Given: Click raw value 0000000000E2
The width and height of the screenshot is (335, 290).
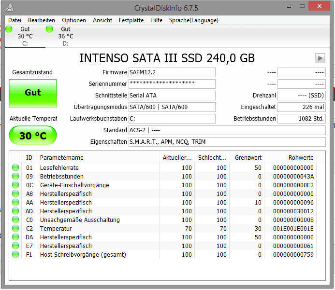Looking at the screenshot, I should tap(293, 185).
